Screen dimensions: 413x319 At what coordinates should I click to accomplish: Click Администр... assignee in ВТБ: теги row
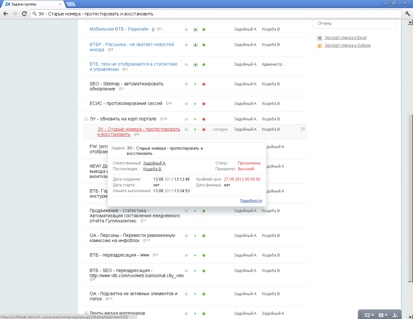point(273,64)
